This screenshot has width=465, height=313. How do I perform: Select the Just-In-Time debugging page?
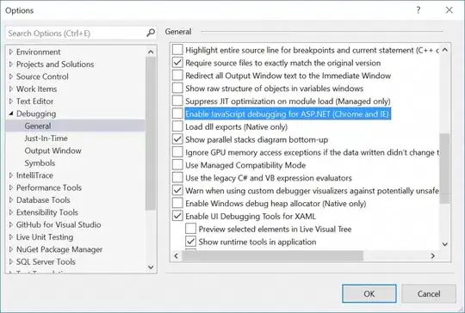pyautogui.click(x=46, y=138)
